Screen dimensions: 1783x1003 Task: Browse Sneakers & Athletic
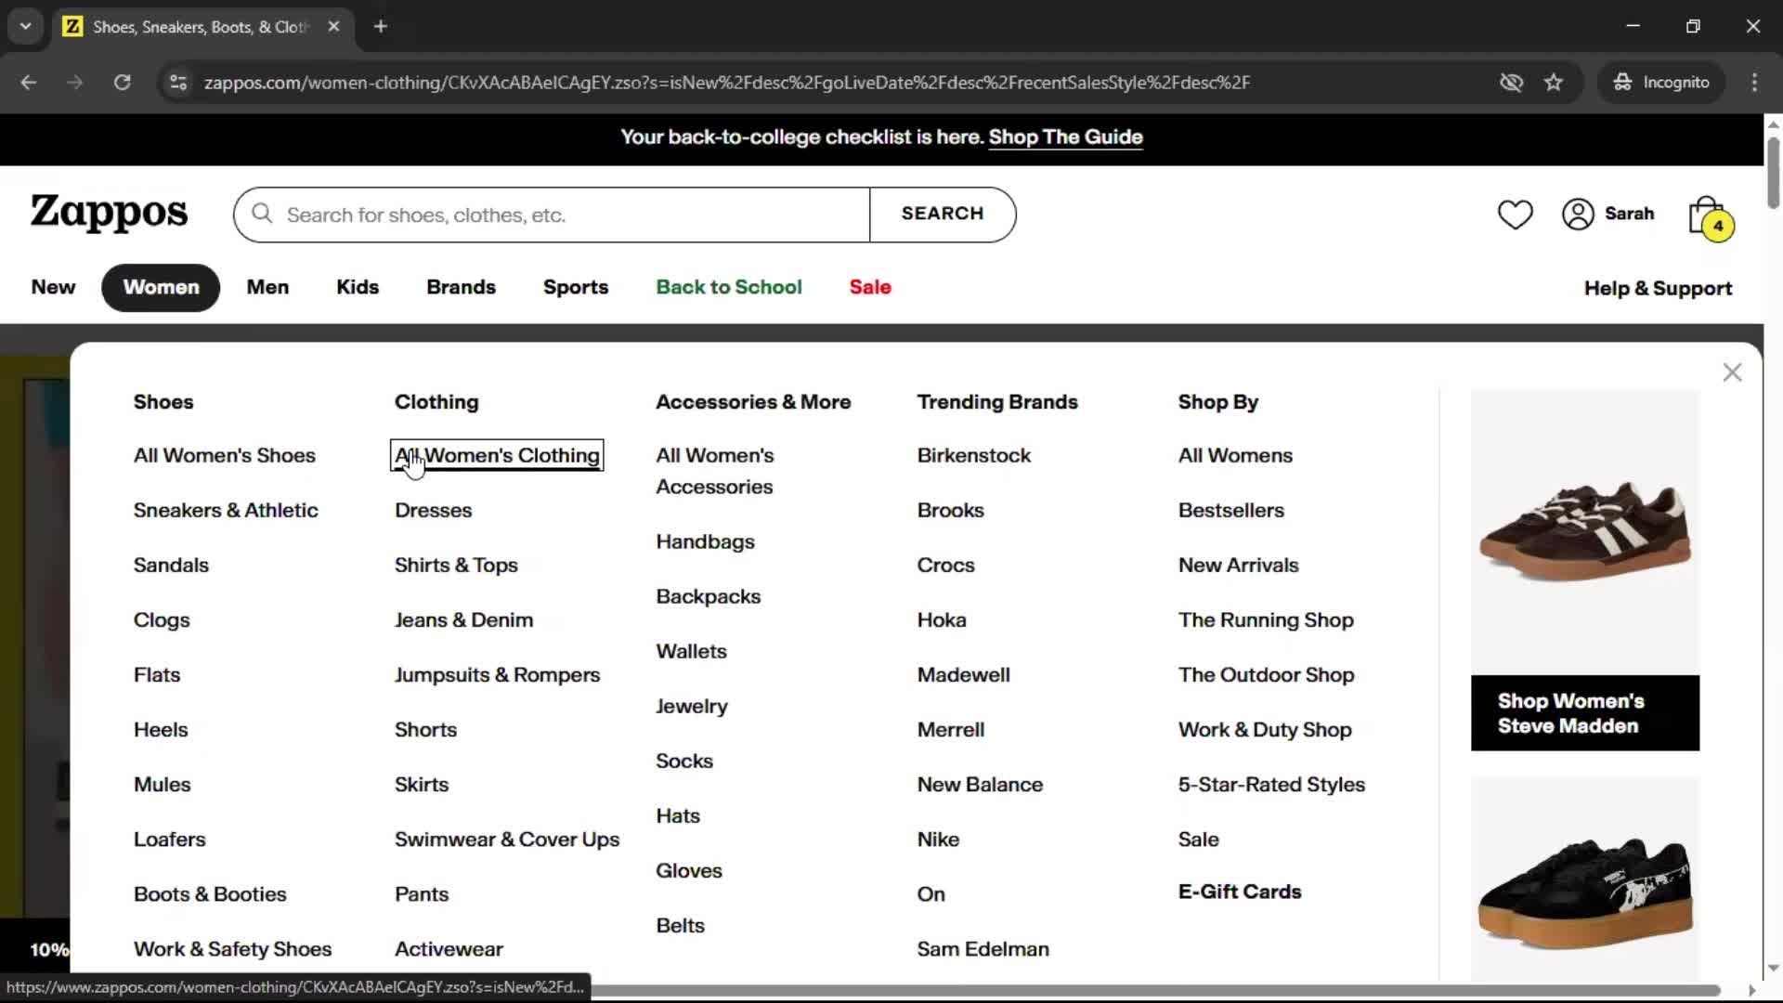point(226,510)
